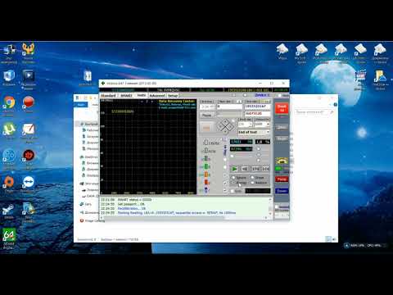Open the lone file icon above Victoria window
Screen dimensions: 393x295
88,76
